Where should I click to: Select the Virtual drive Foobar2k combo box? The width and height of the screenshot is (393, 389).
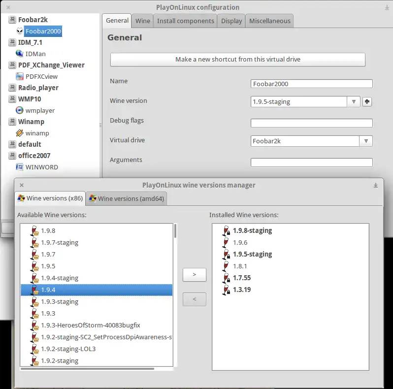(x=312, y=141)
